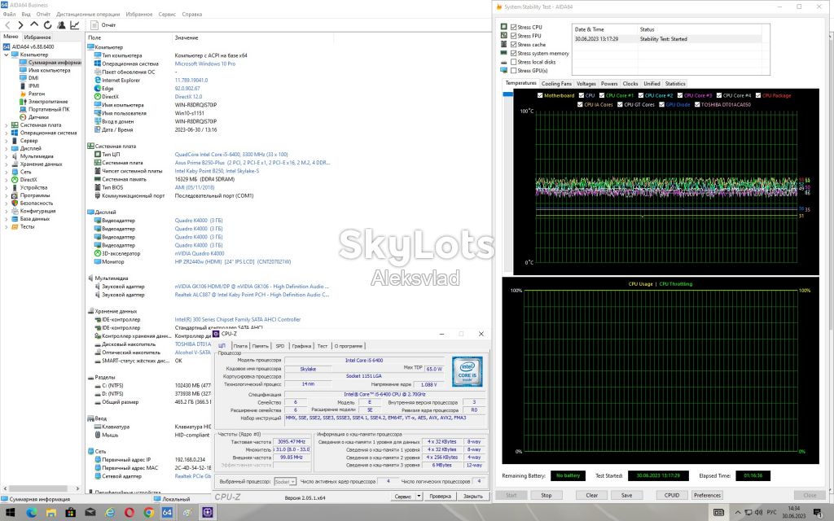The width and height of the screenshot is (834, 521).
Task: Go back with the AIDA64 back arrow
Action: tap(7, 25)
